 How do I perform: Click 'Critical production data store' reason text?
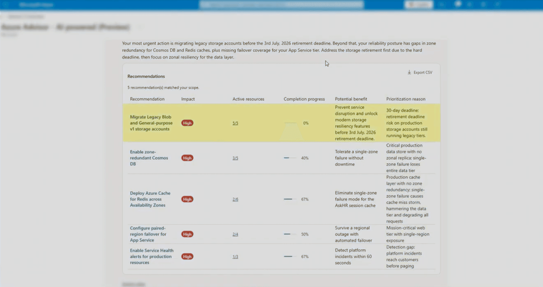click(x=406, y=158)
